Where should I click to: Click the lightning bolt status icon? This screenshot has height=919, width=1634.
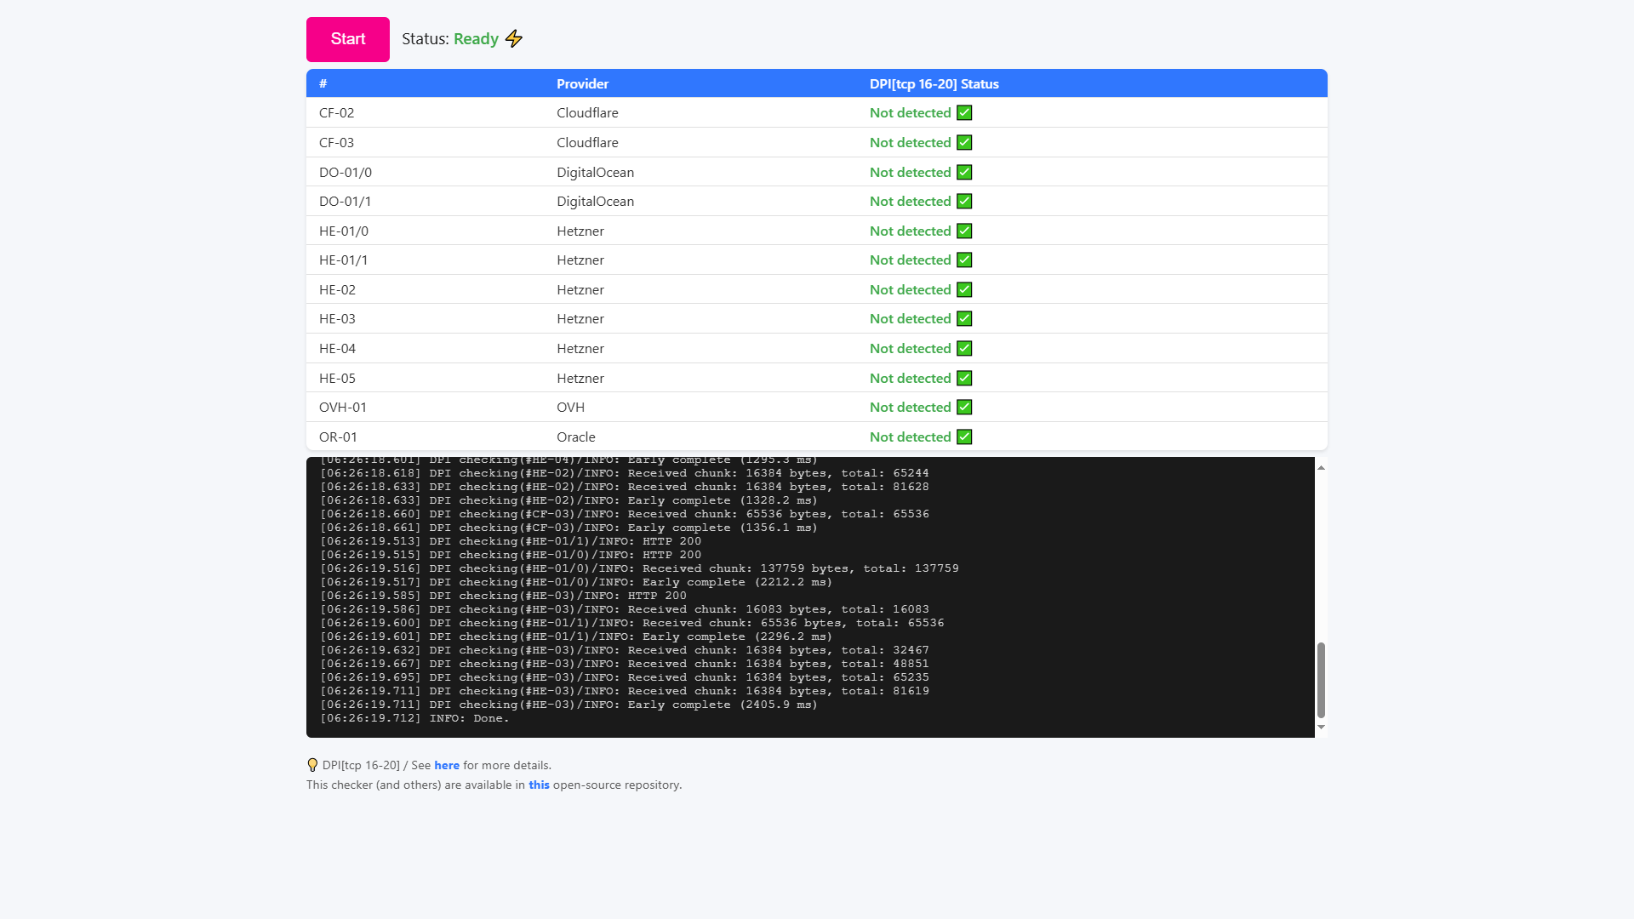514,39
